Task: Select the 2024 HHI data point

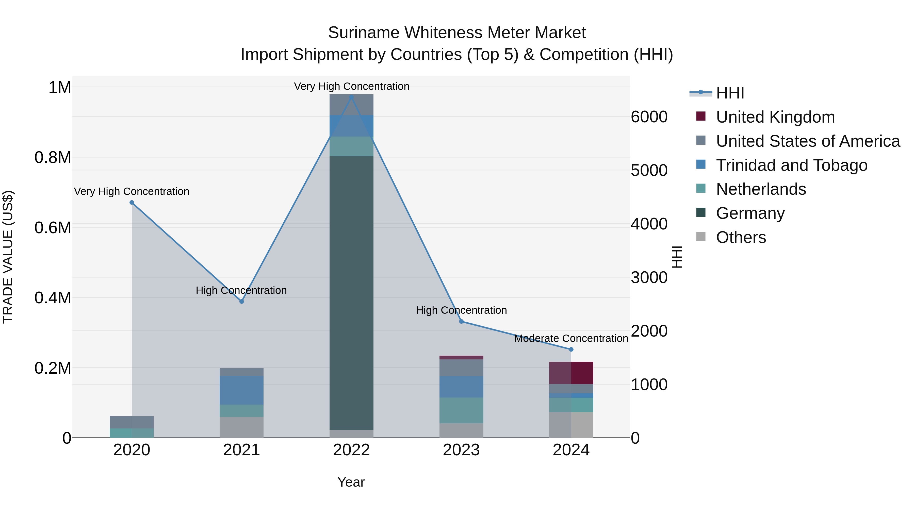Action: click(x=571, y=350)
